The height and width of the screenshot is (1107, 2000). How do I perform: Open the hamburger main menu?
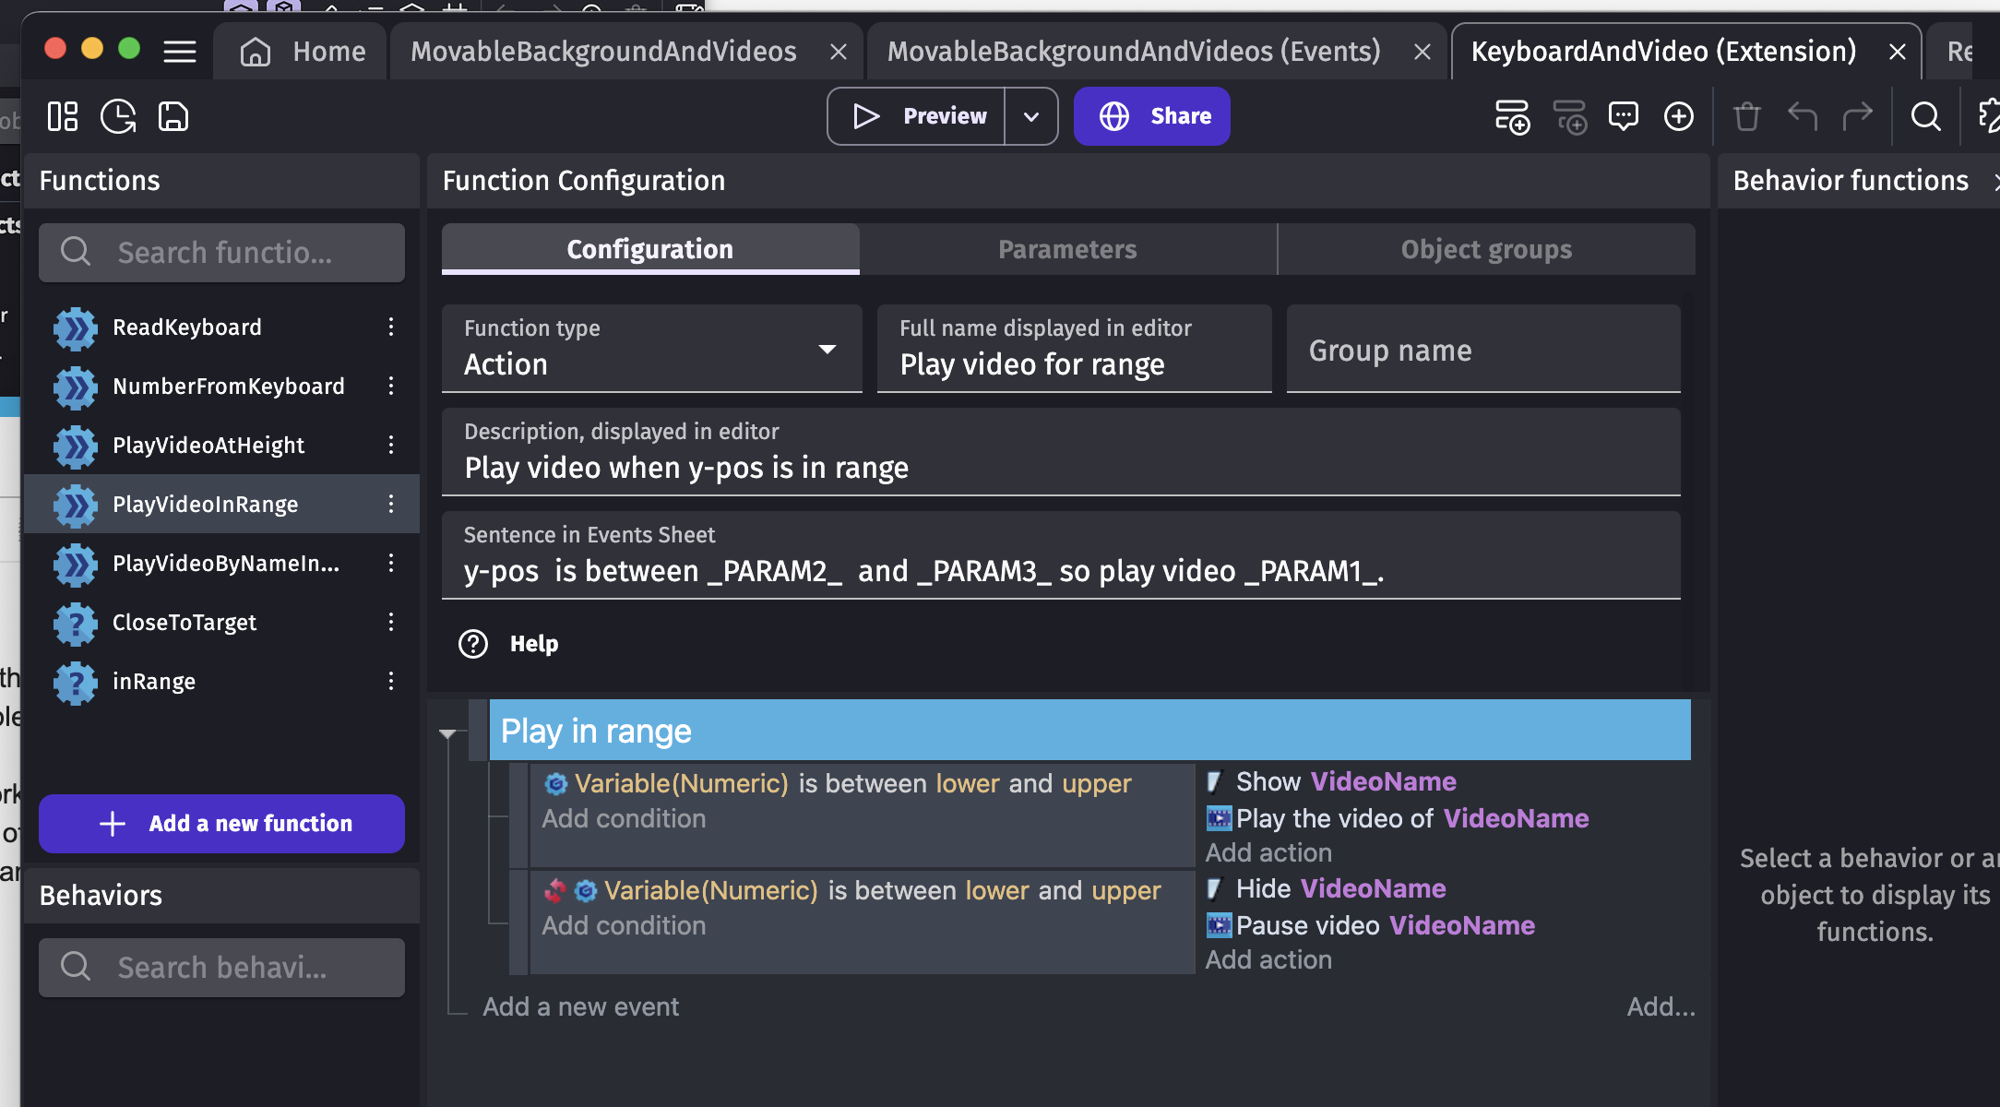(x=180, y=52)
